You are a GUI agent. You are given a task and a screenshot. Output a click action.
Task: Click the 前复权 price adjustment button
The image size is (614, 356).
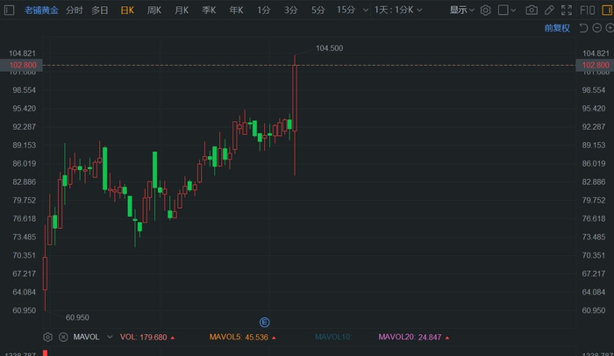tap(557, 28)
